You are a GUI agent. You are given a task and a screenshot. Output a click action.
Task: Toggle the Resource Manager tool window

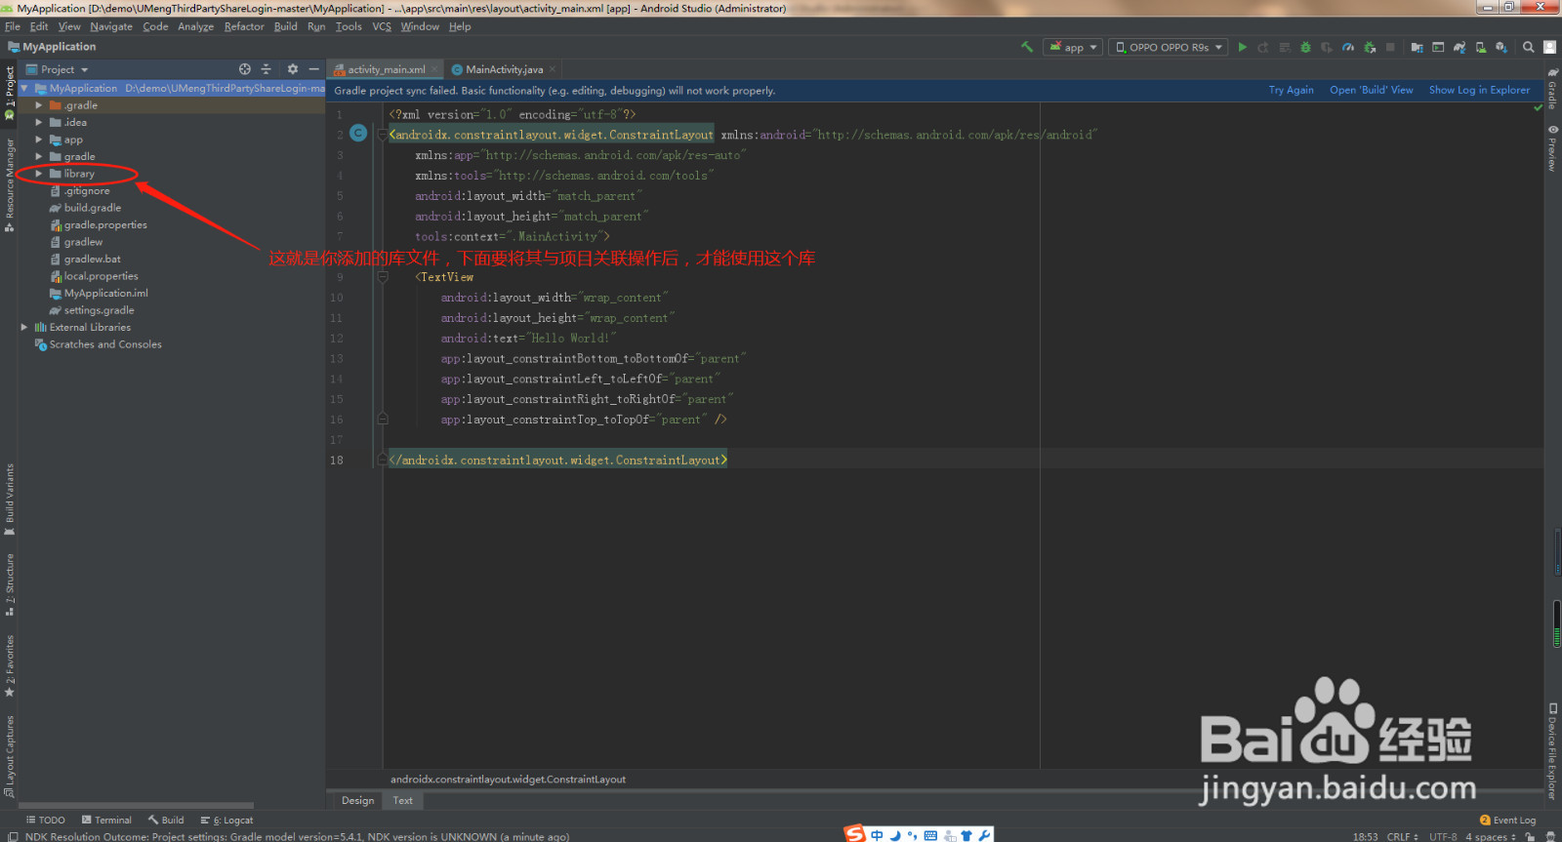10,183
